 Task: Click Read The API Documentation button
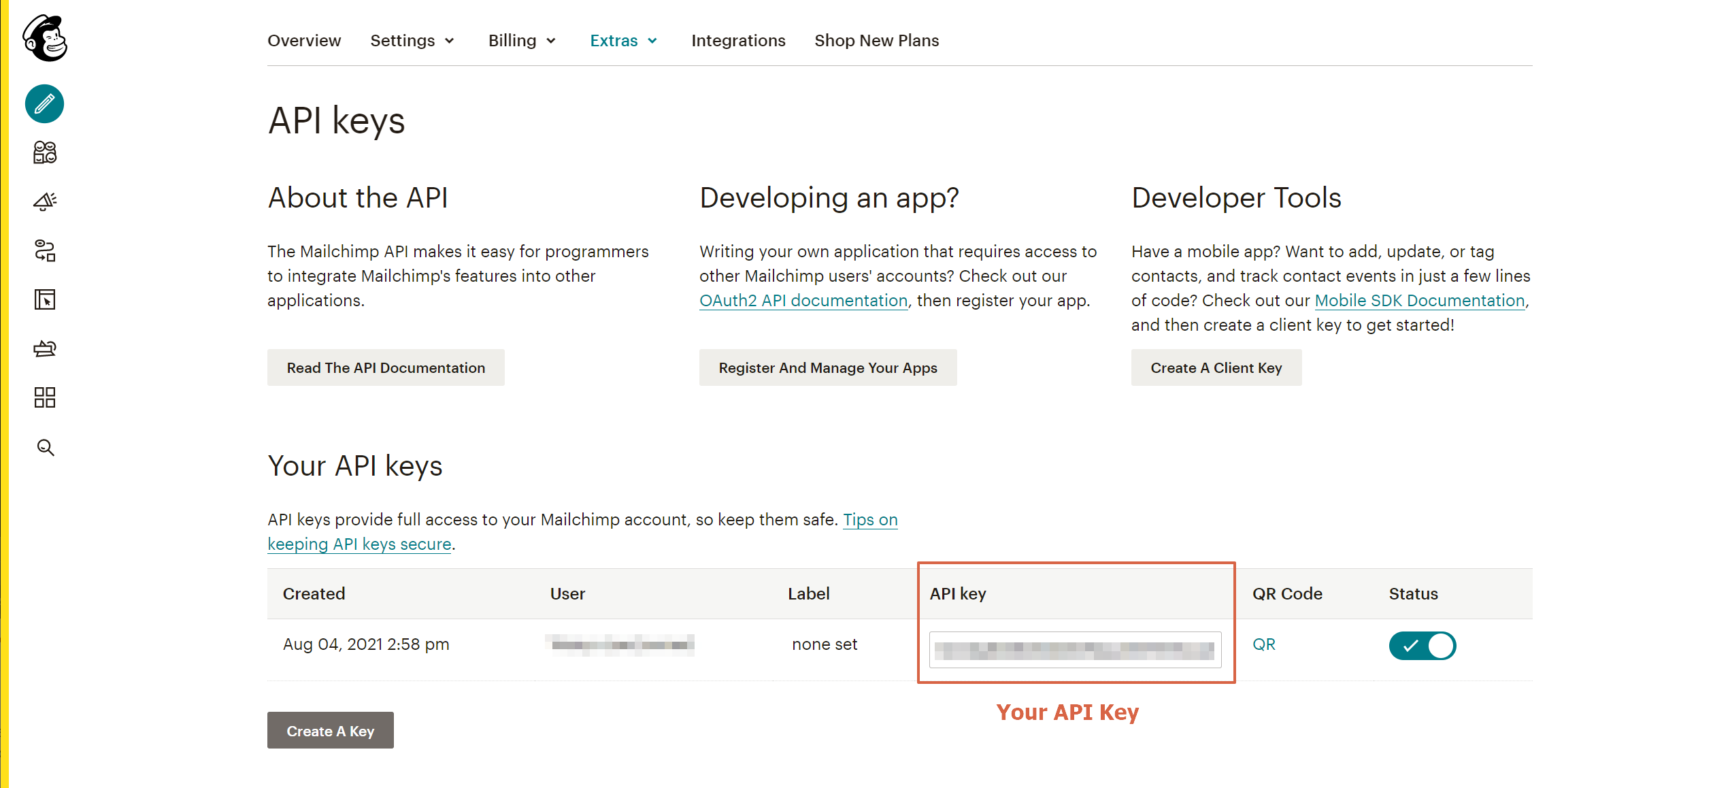[386, 367]
